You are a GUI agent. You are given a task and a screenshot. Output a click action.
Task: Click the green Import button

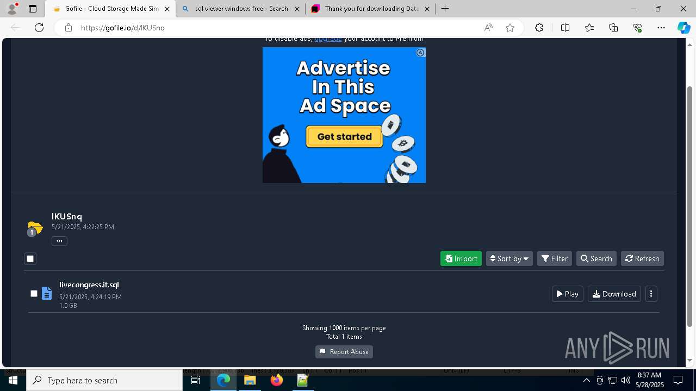(461, 258)
